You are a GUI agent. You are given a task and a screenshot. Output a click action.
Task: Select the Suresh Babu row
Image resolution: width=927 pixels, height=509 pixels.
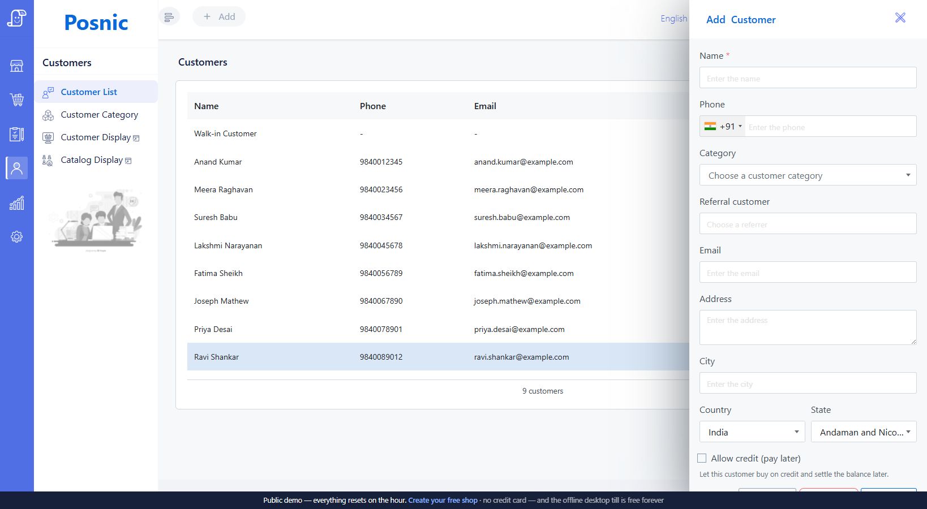tap(438, 217)
